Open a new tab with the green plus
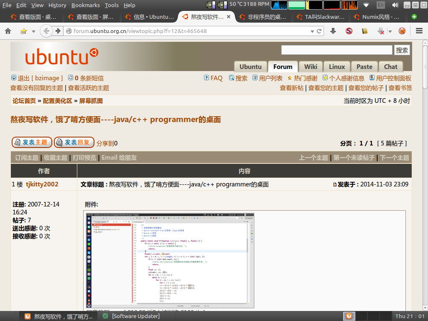Screen dimensions: 428x321 coord(414,17)
